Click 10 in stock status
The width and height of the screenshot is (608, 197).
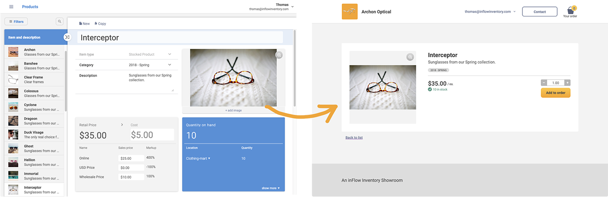[437, 90]
